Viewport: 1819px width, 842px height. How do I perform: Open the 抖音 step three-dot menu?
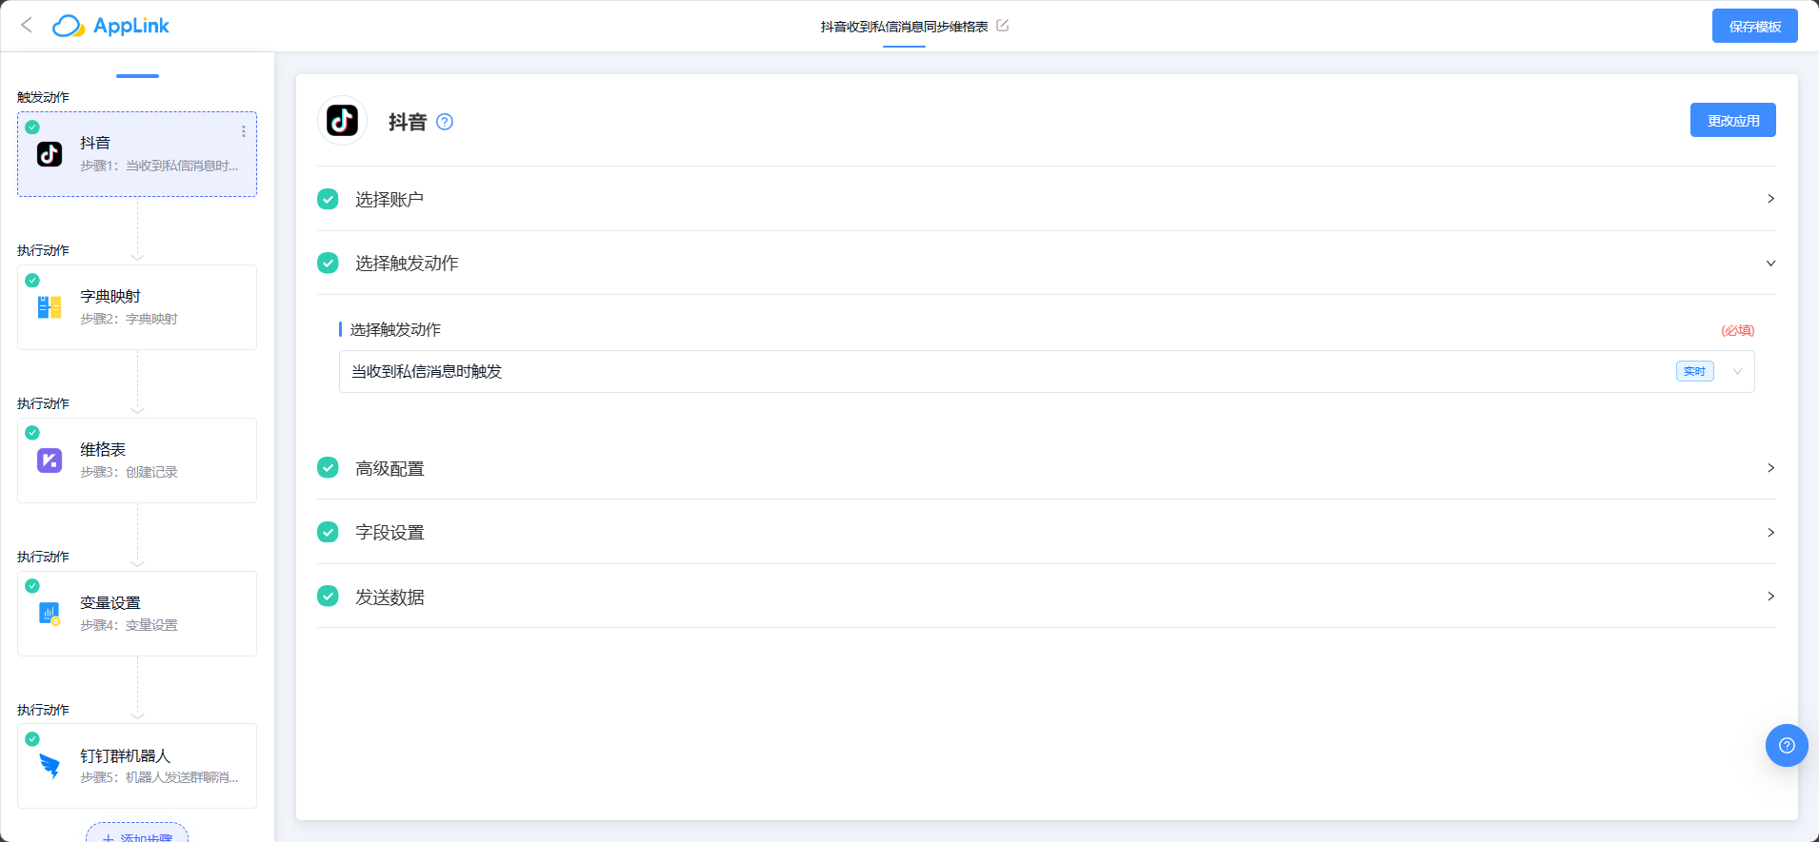click(x=244, y=131)
